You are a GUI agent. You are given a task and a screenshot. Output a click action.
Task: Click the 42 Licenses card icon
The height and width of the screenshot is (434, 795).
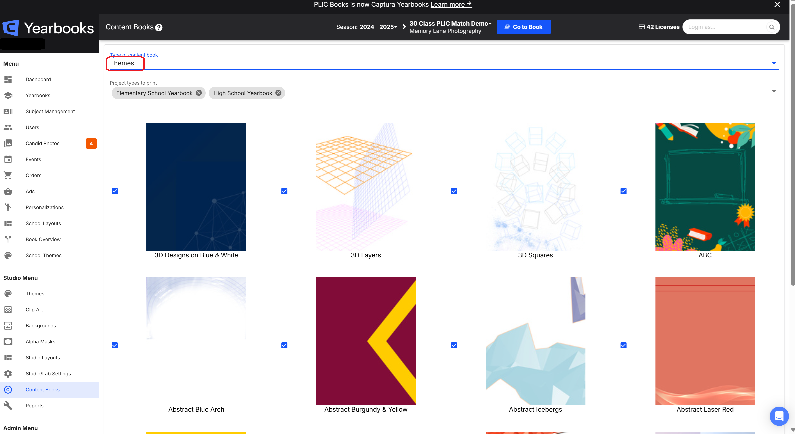click(x=641, y=27)
